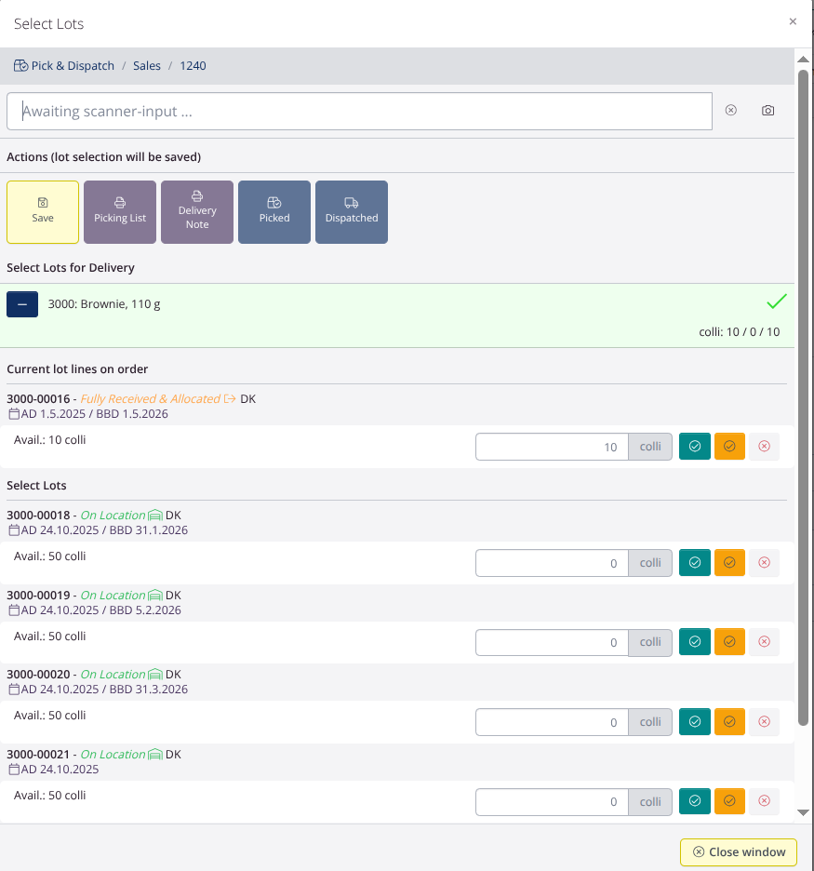Clear scanner input with the circled x icon

(730, 111)
